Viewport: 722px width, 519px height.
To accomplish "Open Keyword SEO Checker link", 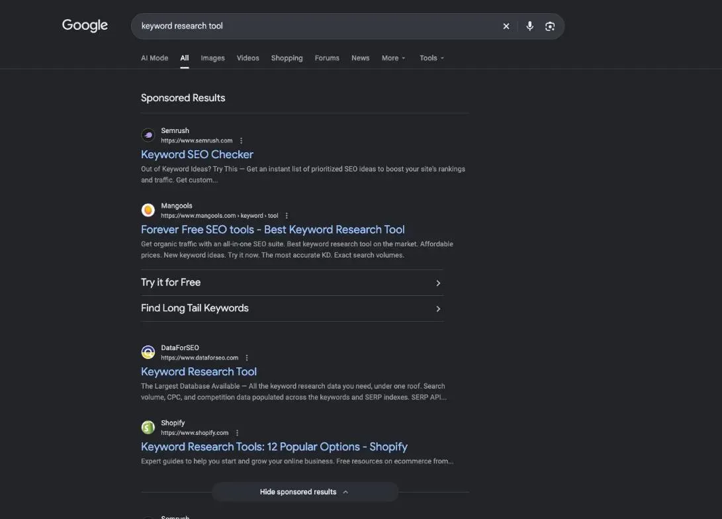I will point(197,154).
